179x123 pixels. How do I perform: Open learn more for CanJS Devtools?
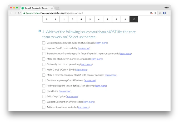tap(90, 80)
